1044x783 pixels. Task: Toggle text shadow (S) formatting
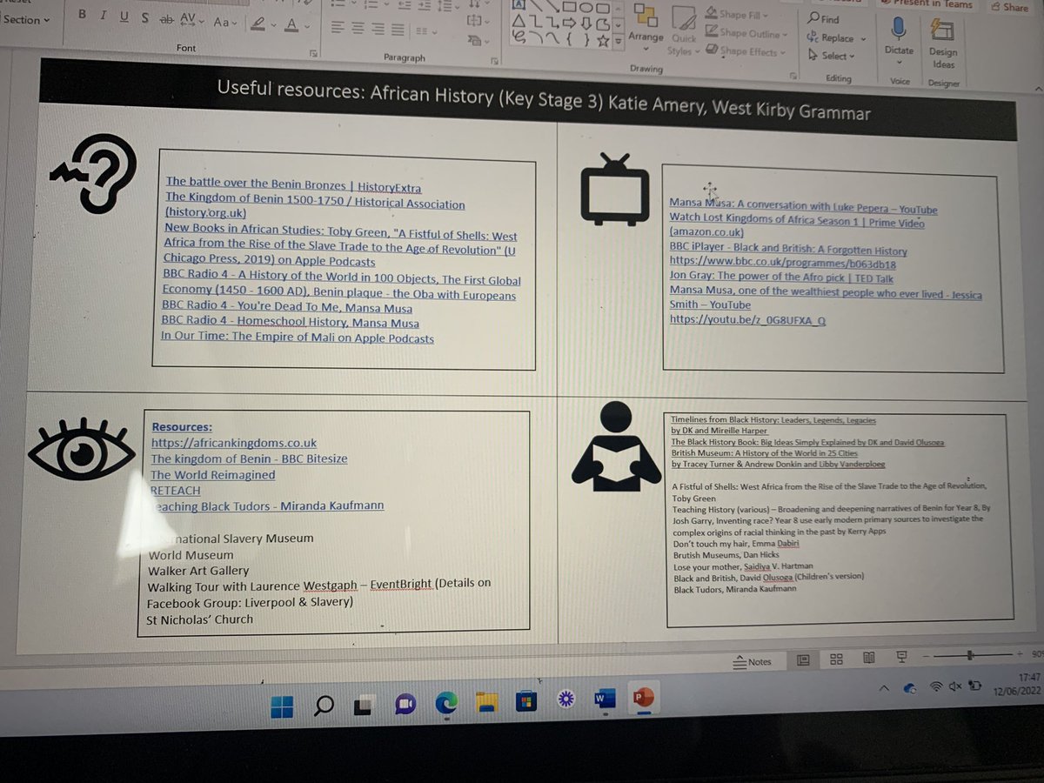pos(144,17)
